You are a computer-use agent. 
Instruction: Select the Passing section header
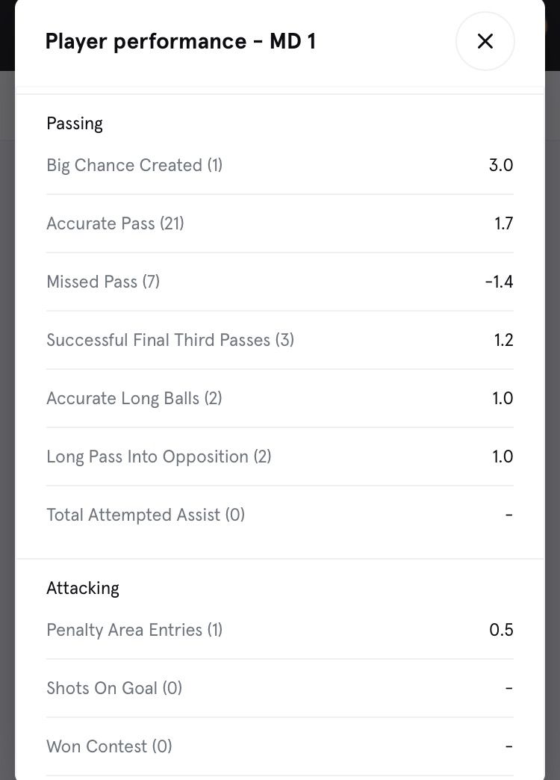point(75,123)
